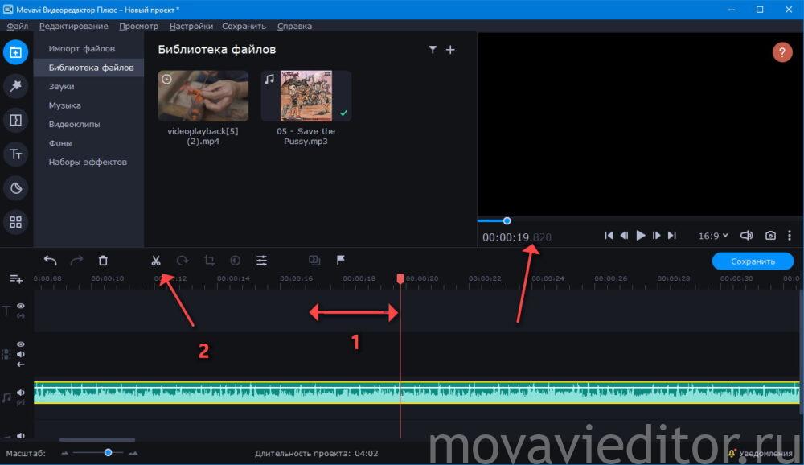
Task: Select Видеоклипы category
Action: pyautogui.click(x=74, y=124)
